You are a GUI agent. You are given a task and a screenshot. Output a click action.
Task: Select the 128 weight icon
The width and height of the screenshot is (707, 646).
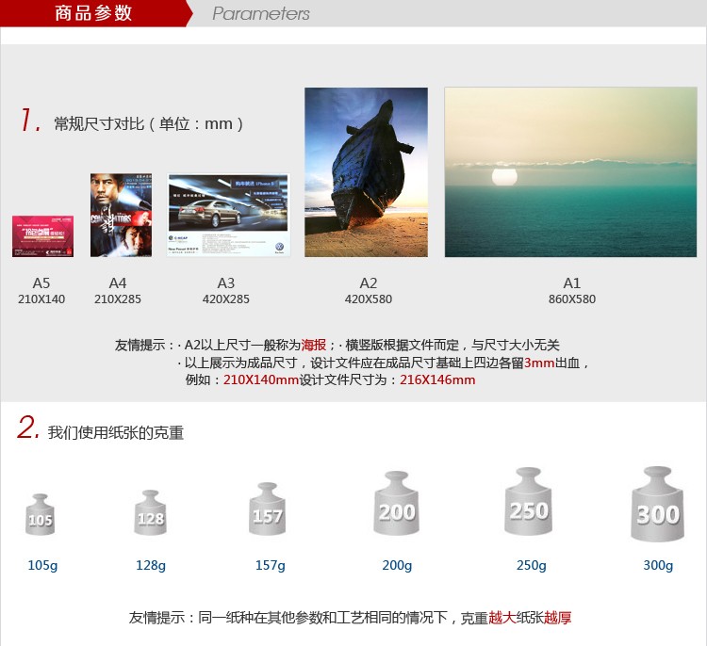pos(150,513)
